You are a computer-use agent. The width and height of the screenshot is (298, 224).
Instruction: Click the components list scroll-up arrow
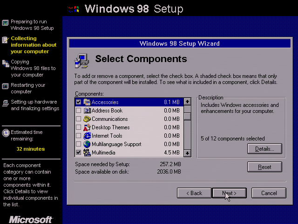coord(187,102)
